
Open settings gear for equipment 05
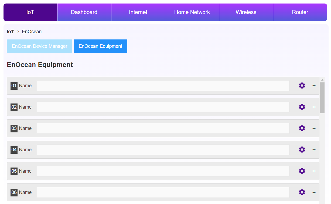click(302, 171)
